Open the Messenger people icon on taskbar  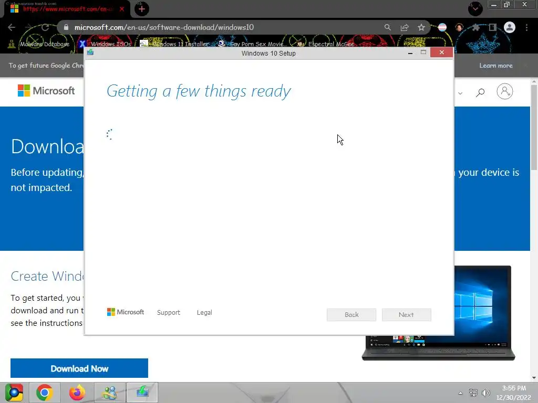tap(110, 393)
